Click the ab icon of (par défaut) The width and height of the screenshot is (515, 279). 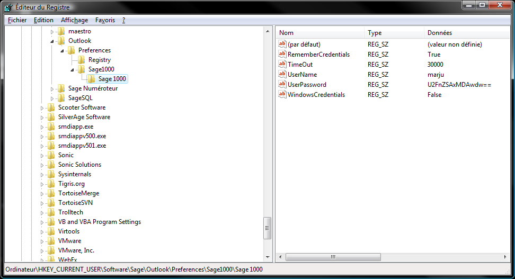[x=282, y=44]
